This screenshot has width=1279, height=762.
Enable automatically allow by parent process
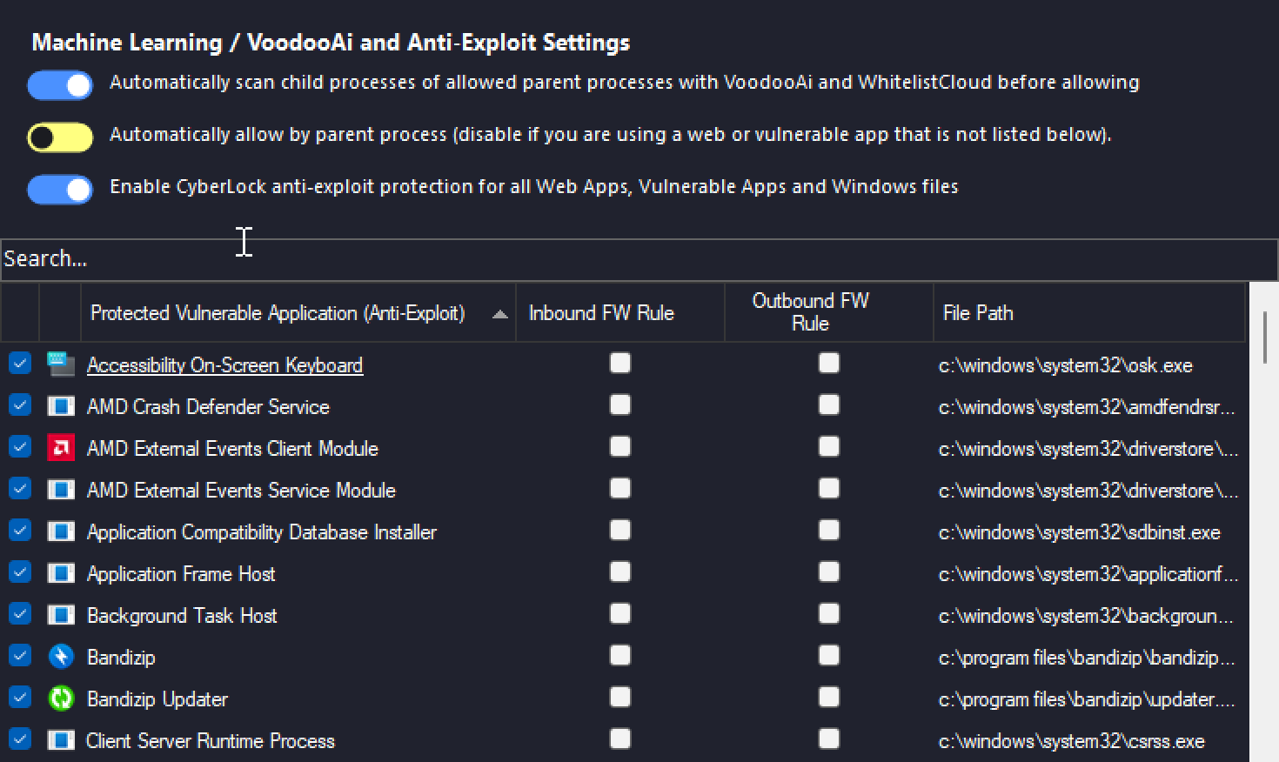pos(60,137)
